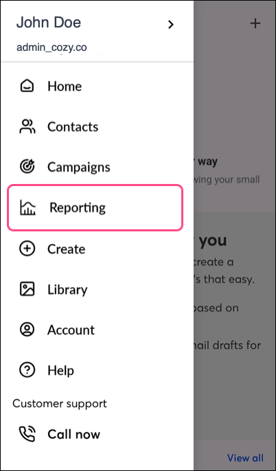Image resolution: width=276 pixels, height=471 pixels.
Task: Click the John Doe profile name
Action: [x=49, y=23]
